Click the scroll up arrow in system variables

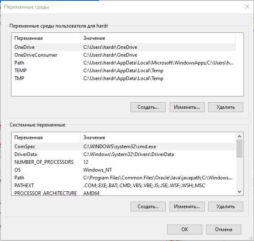point(239,136)
